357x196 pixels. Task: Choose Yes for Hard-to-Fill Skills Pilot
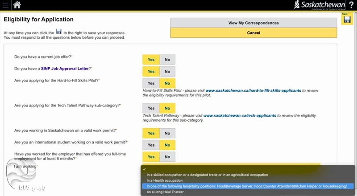(151, 83)
